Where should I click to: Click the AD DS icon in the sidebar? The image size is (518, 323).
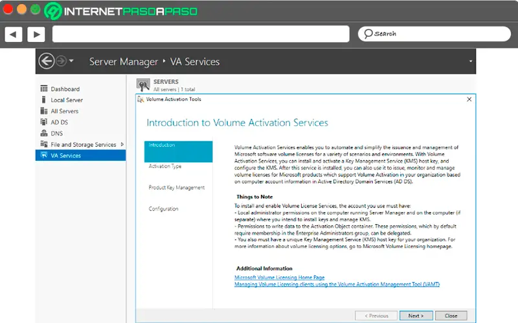[x=44, y=122]
